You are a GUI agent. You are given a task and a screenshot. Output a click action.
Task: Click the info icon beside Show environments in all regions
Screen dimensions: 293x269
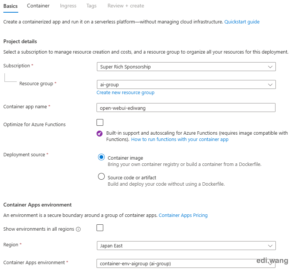tap(78, 229)
